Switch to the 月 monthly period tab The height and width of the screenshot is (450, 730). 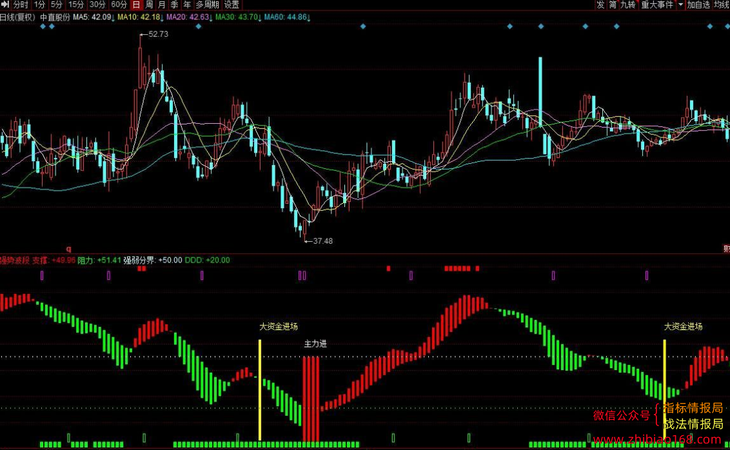tap(162, 5)
